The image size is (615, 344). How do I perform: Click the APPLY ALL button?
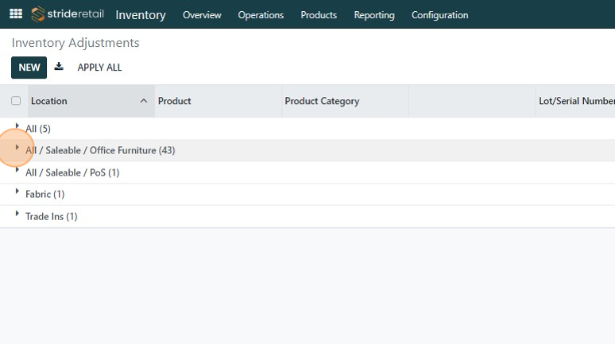[x=99, y=68]
